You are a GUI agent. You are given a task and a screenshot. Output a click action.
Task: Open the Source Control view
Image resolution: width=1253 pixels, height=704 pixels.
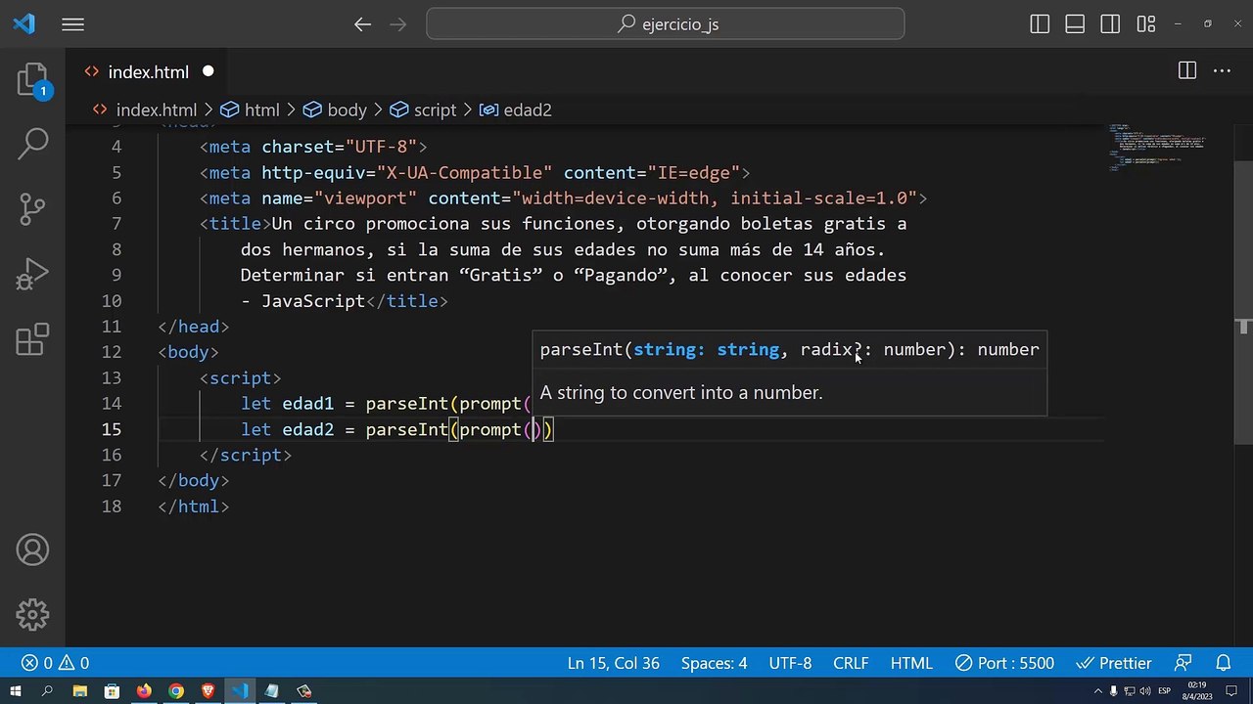click(32, 208)
